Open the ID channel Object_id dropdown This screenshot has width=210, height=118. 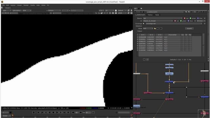158,21
